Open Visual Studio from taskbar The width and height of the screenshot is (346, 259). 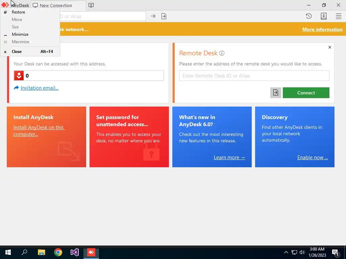(75, 252)
